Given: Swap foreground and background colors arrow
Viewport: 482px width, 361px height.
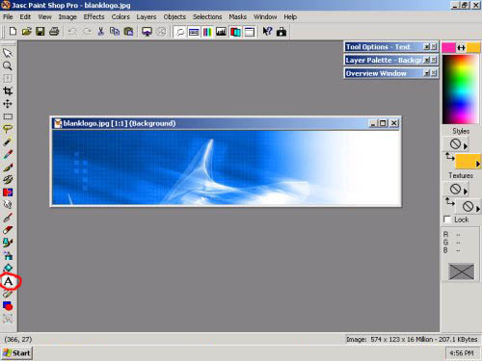Looking at the screenshot, I should tap(461, 48).
